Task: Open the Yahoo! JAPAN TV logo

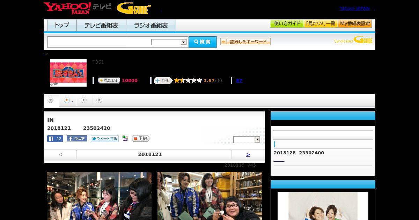Action: tap(78, 8)
